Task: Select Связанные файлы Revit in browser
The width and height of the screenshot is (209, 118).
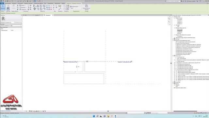Action: pyautogui.click(x=181, y=88)
